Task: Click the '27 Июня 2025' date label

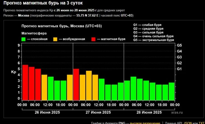Action: coord(98,112)
